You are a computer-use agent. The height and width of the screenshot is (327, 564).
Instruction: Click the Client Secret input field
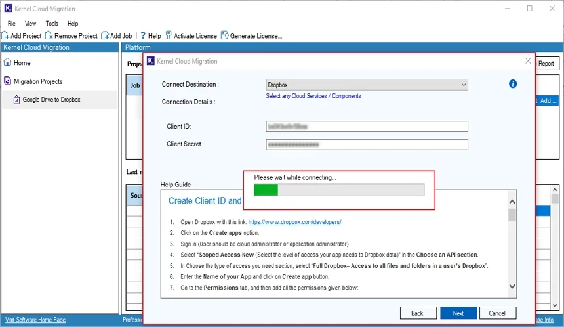click(x=367, y=144)
